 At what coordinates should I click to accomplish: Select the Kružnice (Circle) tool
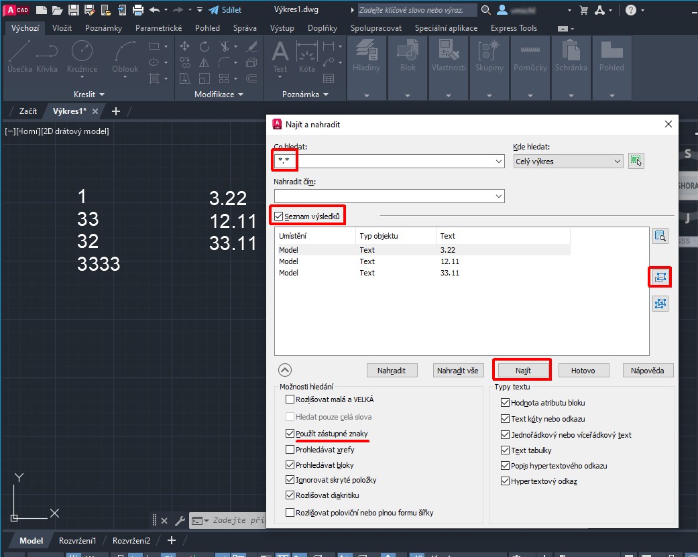click(81, 52)
